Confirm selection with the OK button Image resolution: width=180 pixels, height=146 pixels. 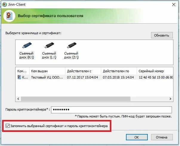(x=137, y=137)
